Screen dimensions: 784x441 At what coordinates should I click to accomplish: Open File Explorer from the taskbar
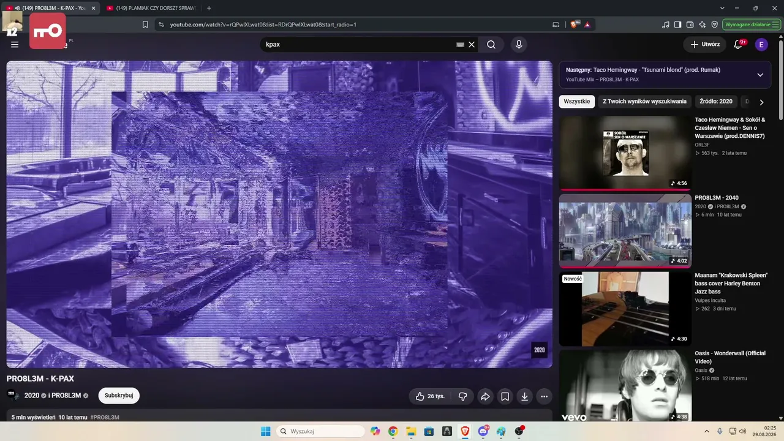(x=411, y=431)
